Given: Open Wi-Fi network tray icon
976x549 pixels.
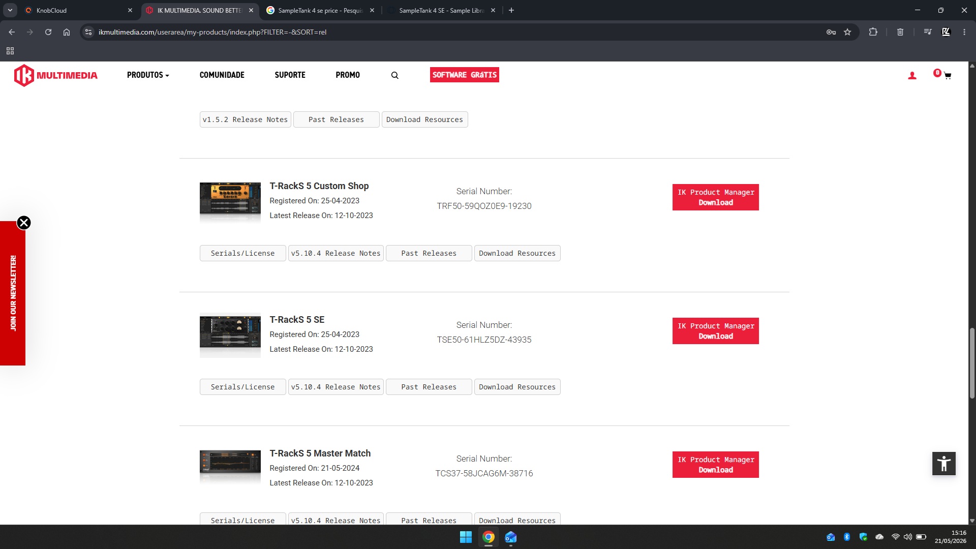Looking at the screenshot, I should pos(896,537).
